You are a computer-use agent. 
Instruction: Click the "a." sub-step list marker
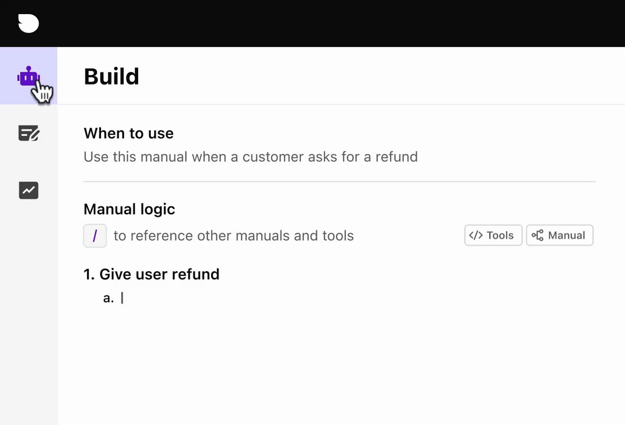tap(108, 298)
